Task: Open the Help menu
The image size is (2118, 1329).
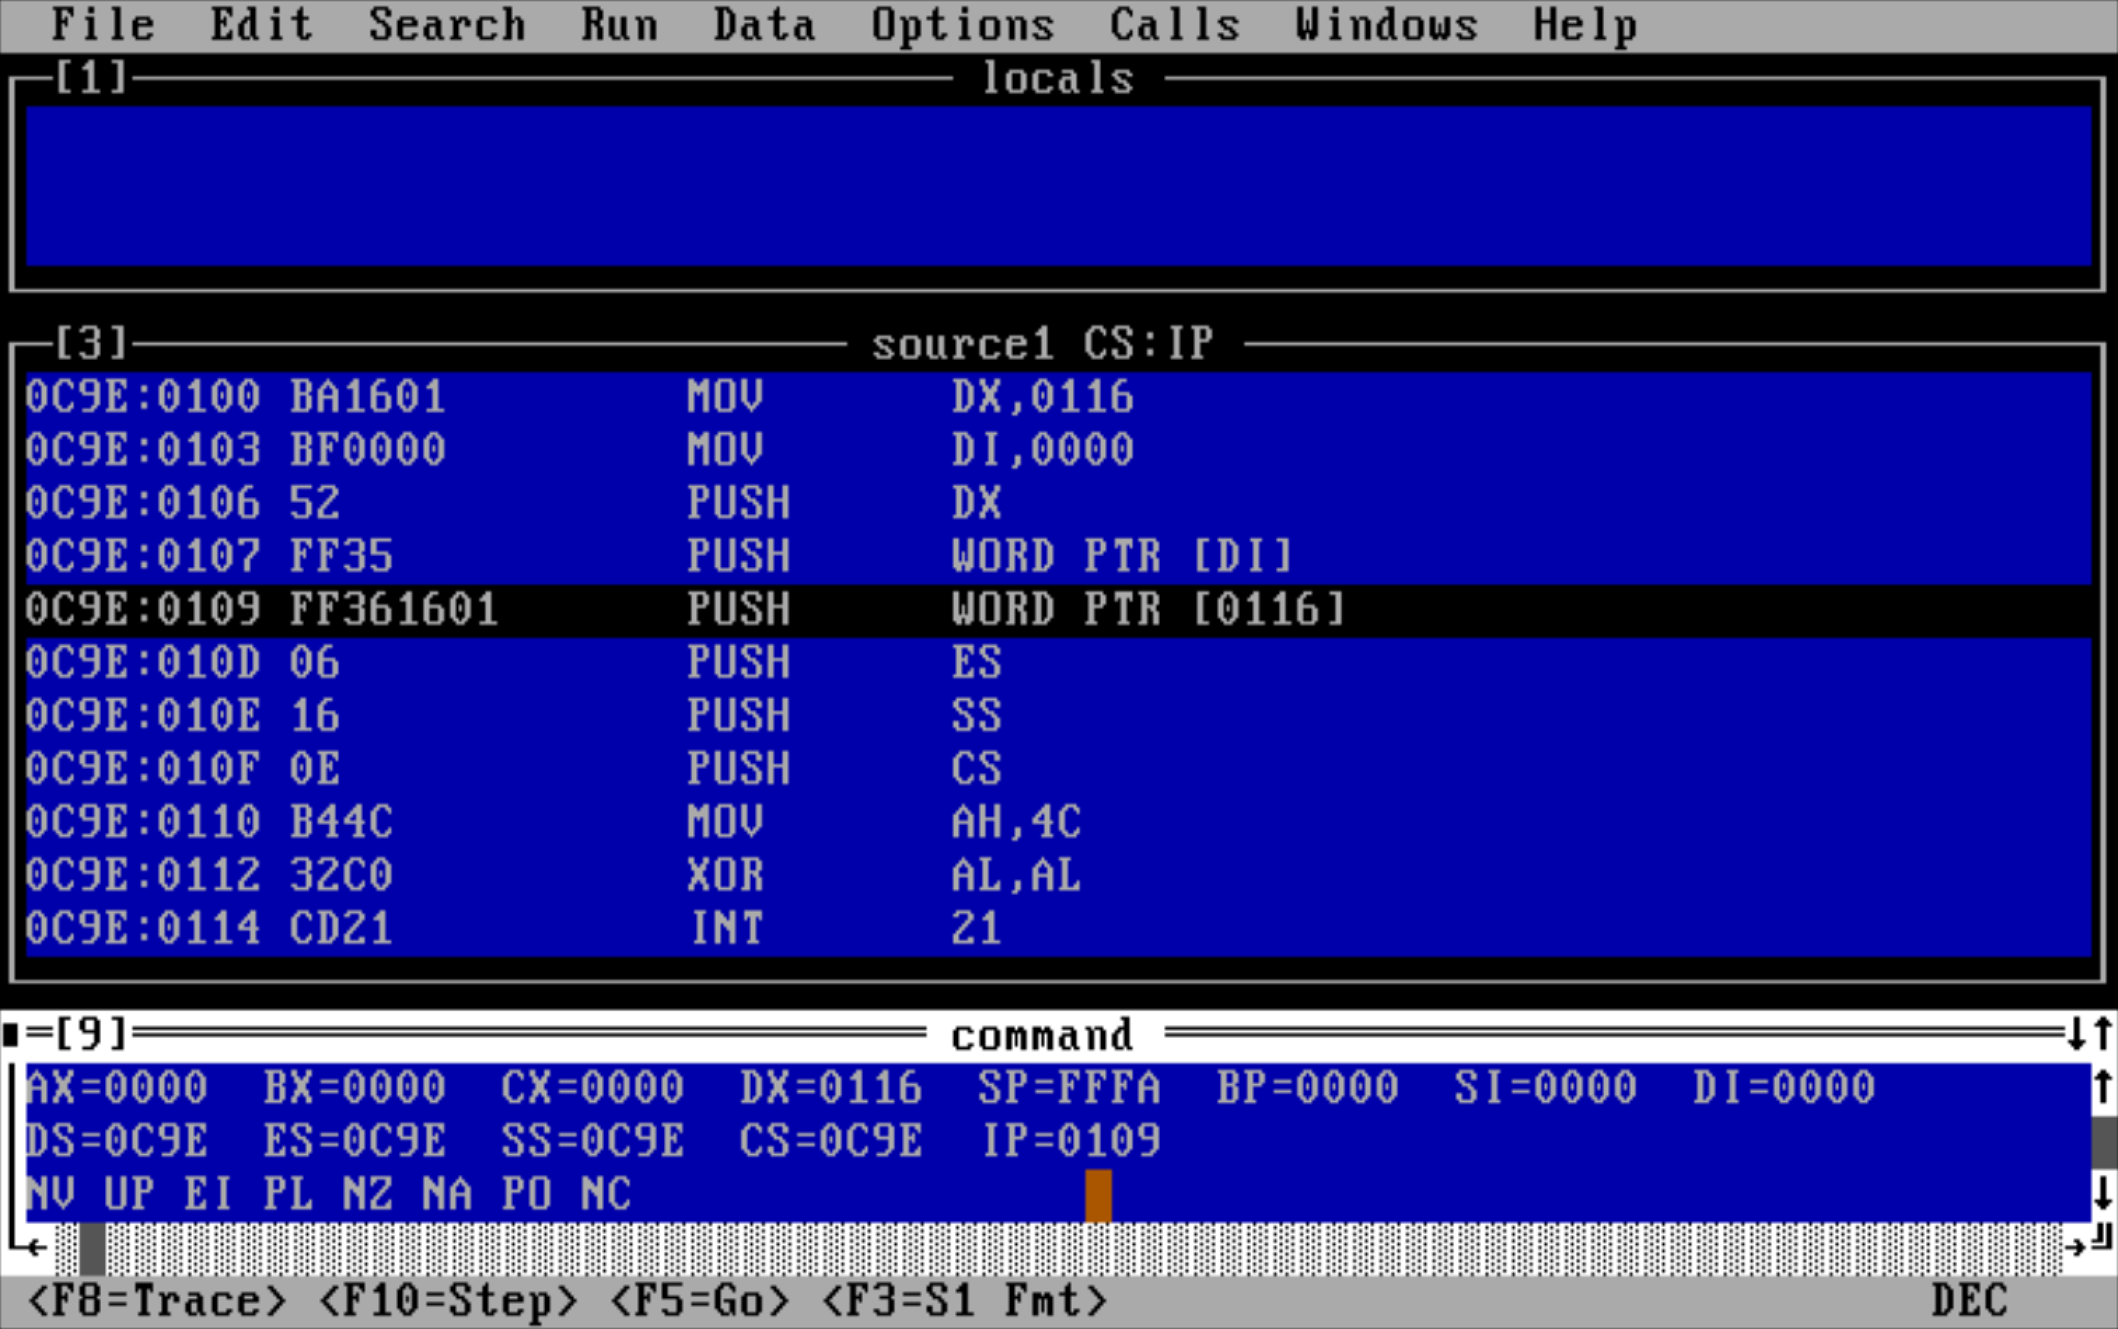Action: coord(1585,25)
